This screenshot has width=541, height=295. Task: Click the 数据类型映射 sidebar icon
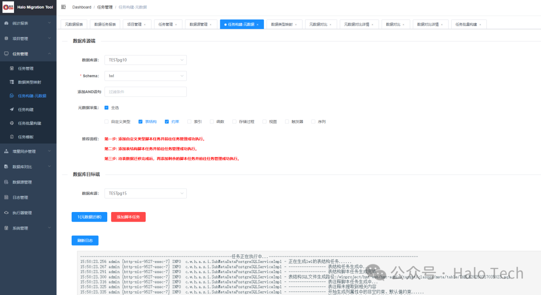pos(12,82)
